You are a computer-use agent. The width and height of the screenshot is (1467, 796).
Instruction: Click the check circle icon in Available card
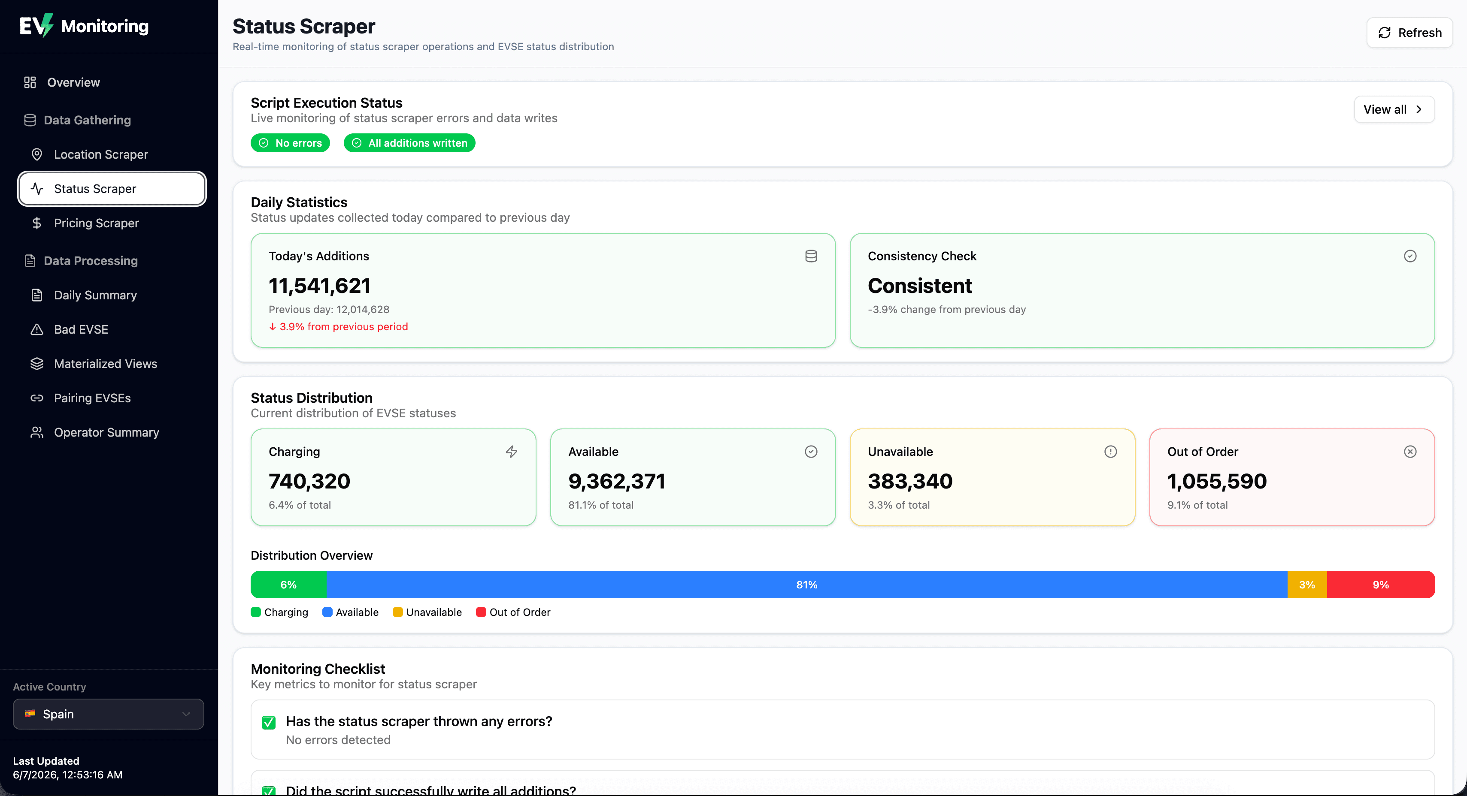[x=811, y=451]
